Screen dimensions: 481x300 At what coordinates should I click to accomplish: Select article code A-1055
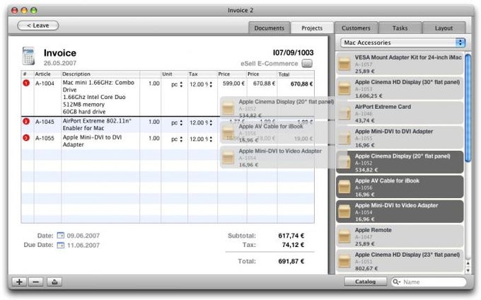coord(45,139)
